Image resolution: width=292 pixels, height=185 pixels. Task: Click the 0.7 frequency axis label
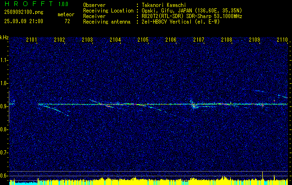(4, 153)
